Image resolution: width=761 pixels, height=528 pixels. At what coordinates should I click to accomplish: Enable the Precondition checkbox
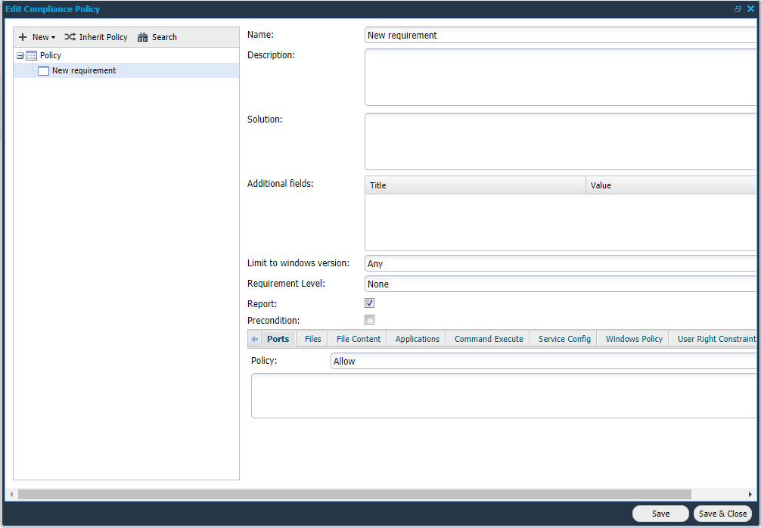pyautogui.click(x=370, y=320)
